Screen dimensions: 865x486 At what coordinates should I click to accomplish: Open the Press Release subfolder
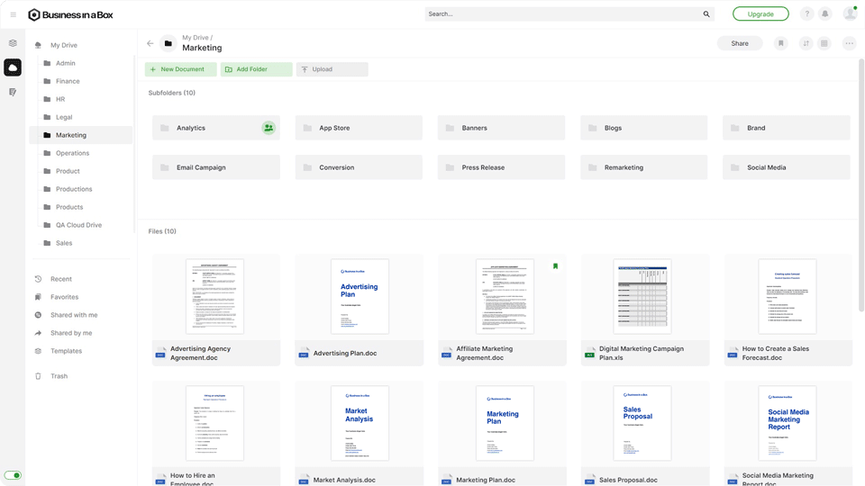tap(502, 167)
